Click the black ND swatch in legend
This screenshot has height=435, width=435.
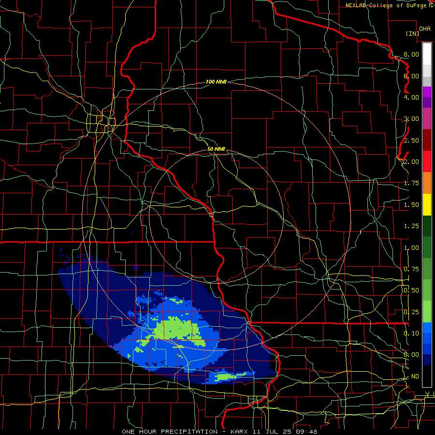point(427,376)
